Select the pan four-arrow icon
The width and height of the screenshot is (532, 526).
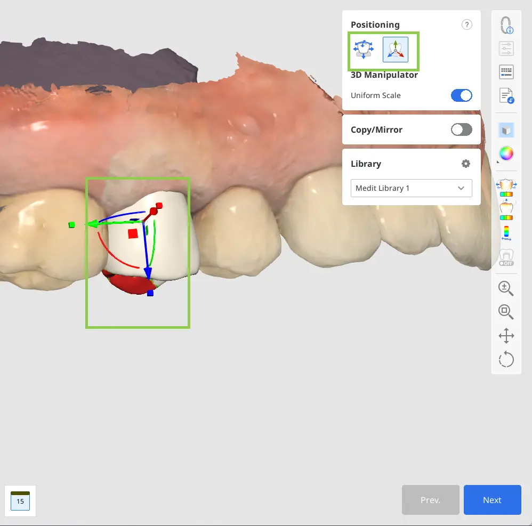[506, 336]
